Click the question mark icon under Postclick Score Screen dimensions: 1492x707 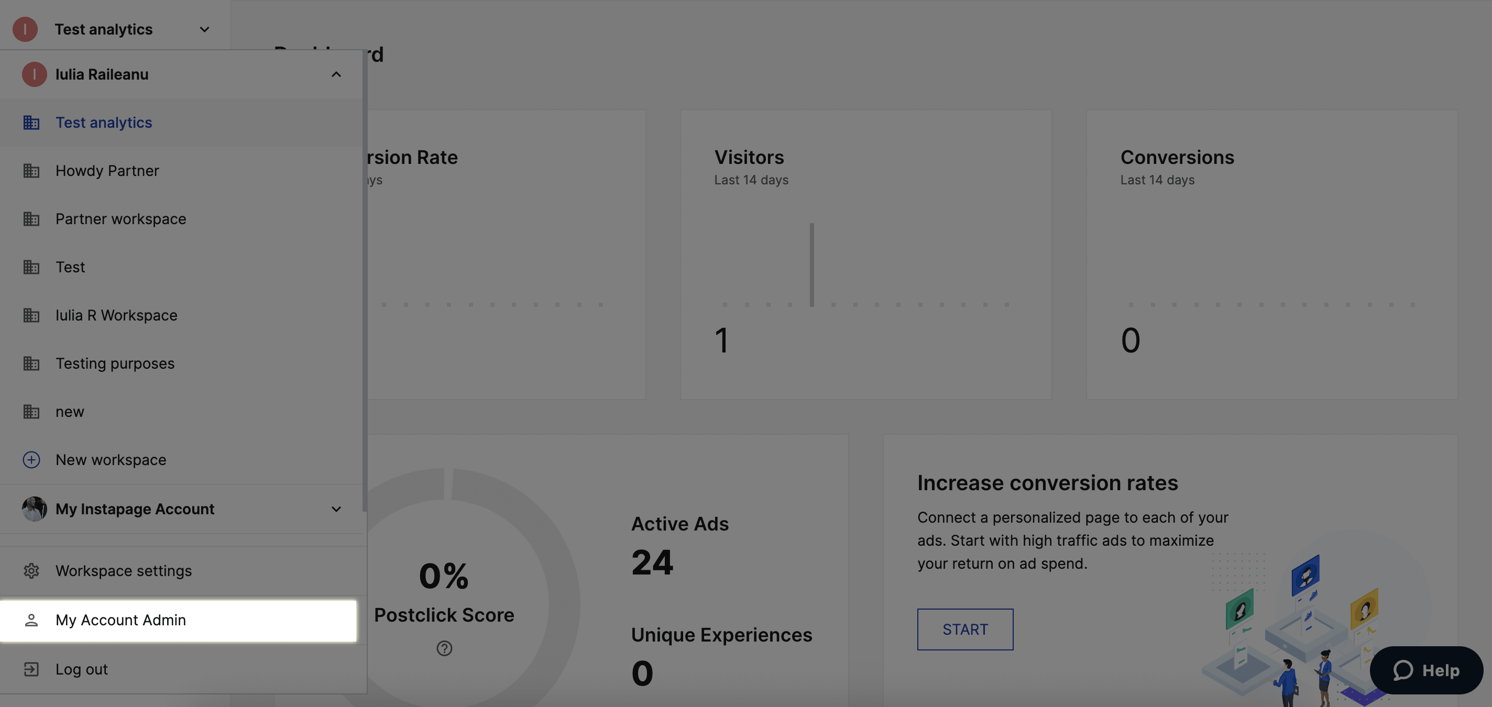(444, 648)
